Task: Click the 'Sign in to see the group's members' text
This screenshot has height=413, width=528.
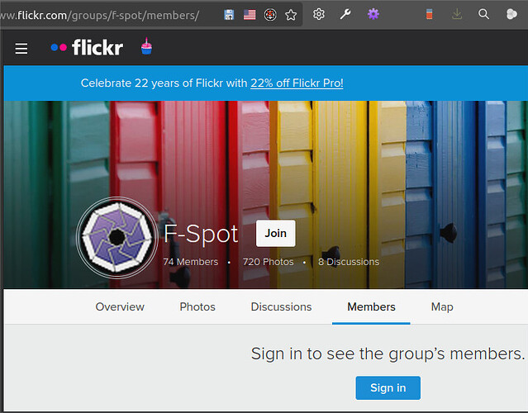Action: 388,354
